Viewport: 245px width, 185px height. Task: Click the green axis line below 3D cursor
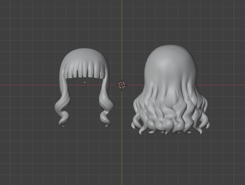pos(122,141)
